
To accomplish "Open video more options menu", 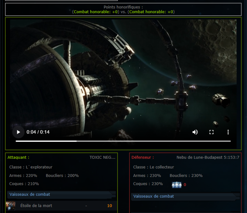I will click(x=228, y=132).
